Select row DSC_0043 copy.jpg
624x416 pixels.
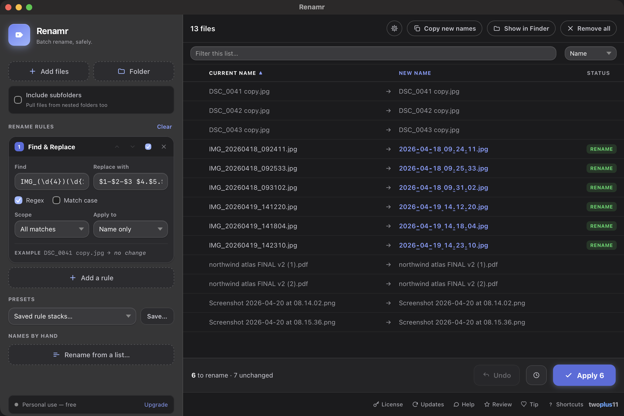pos(403,130)
